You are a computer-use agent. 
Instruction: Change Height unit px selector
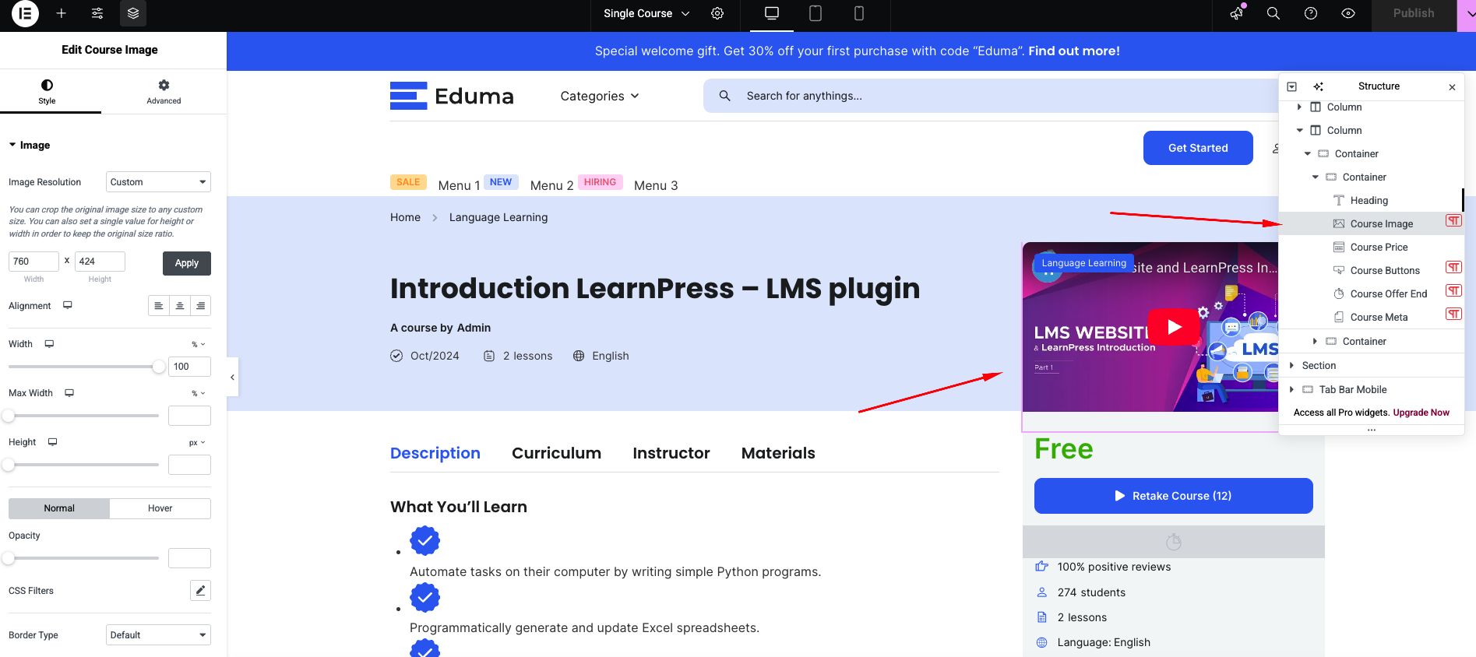[197, 442]
